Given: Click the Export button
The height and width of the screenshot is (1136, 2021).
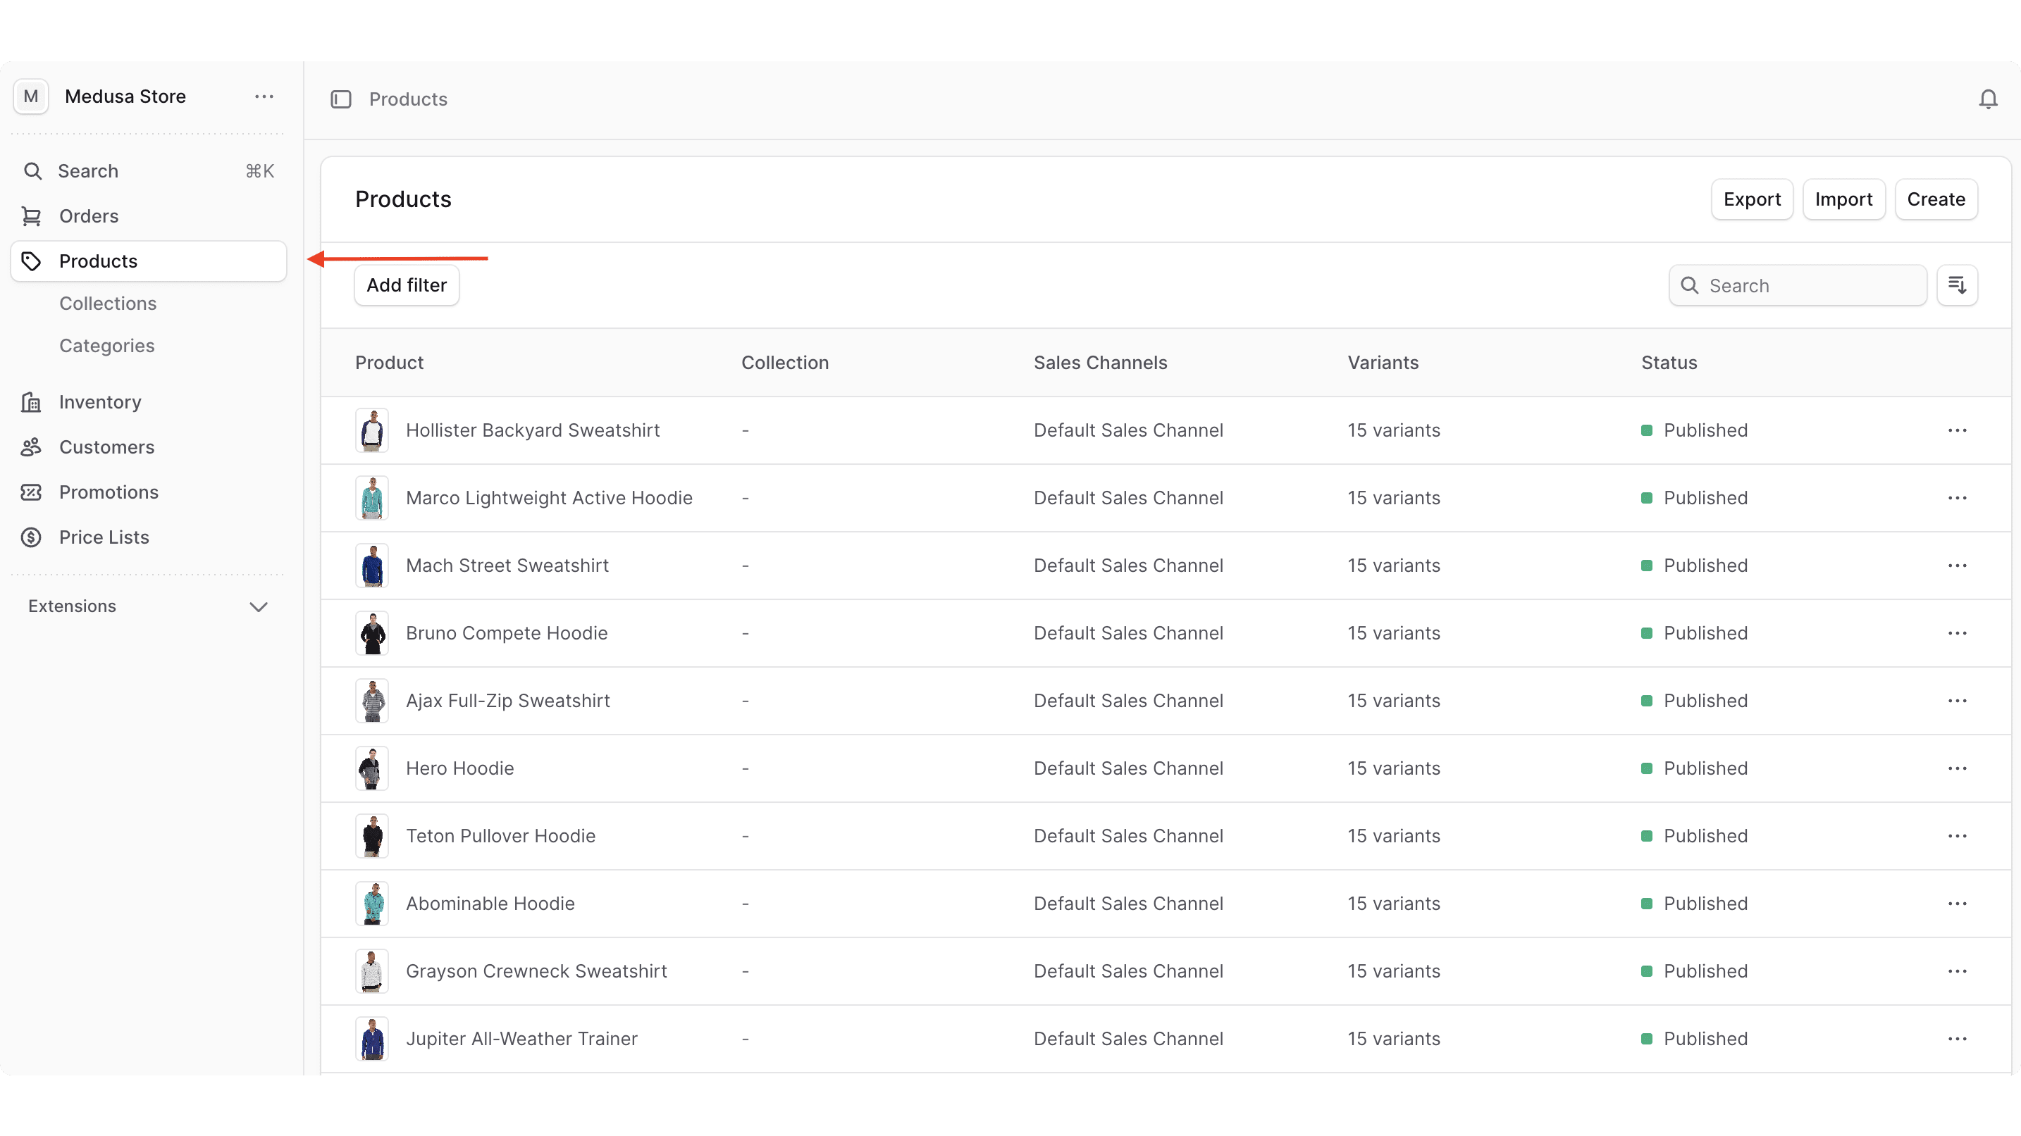Looking at the screenshot, I should [x=1752, y=199].
